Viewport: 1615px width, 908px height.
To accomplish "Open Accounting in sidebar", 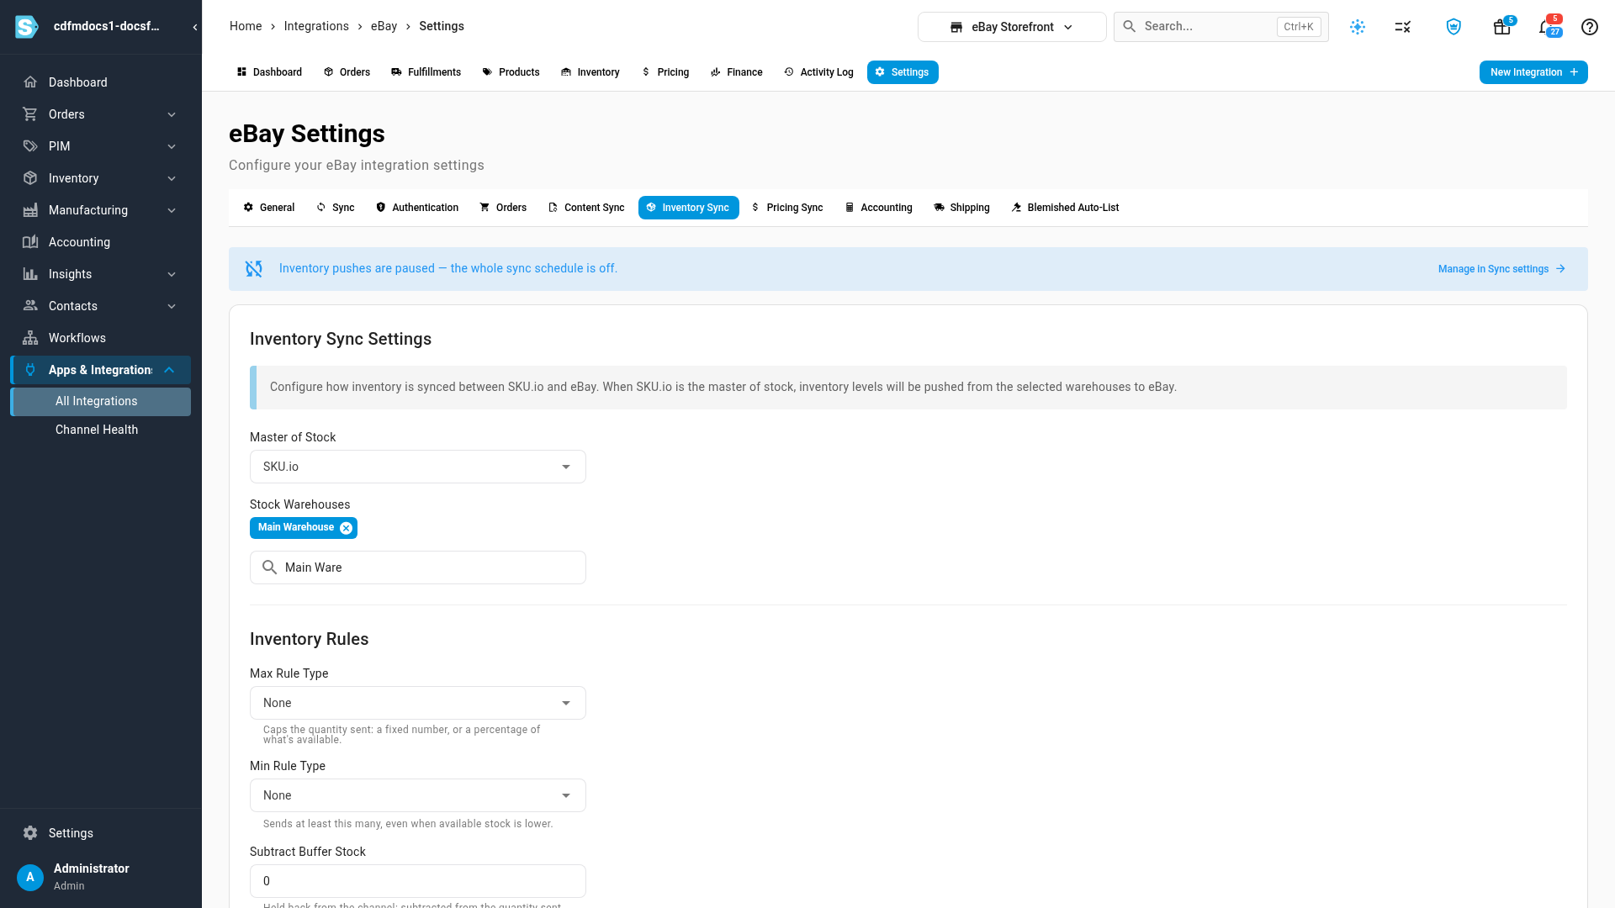I will [101, 242].
